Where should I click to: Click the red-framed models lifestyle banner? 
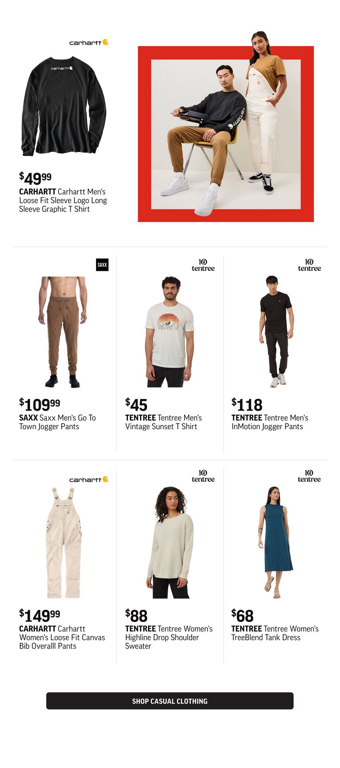pyautogui.click(x=226, y=127)
